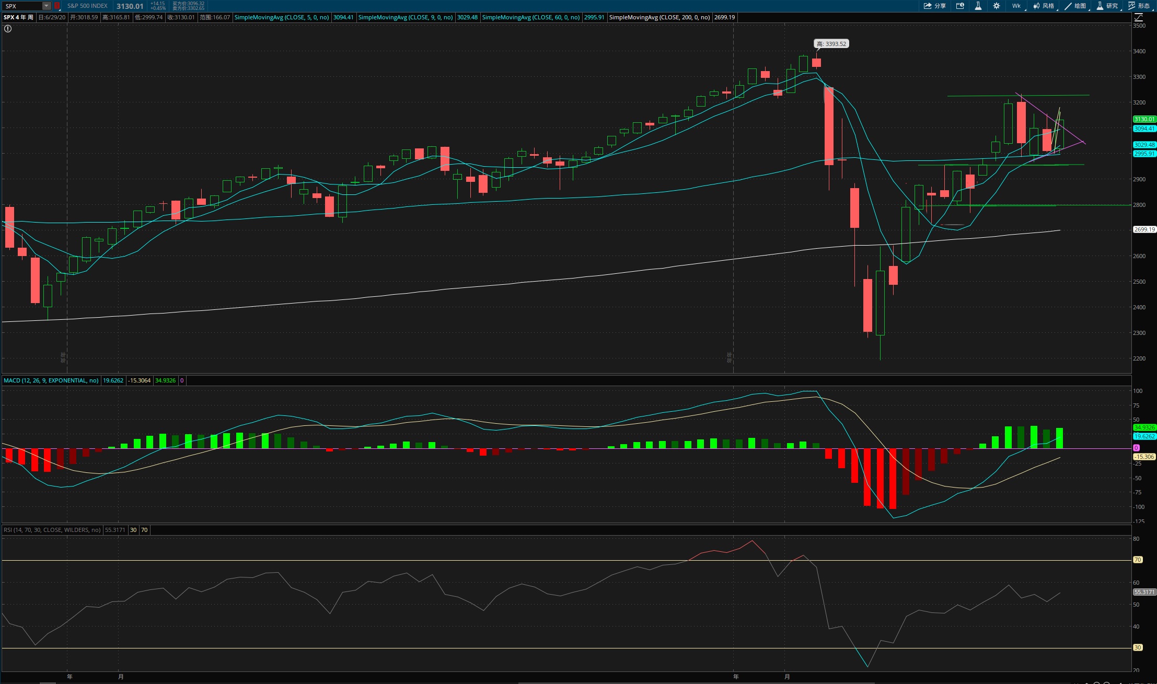Click the S&P 500 INDEX description
The image size is (1157, 684).
(87, 6)
